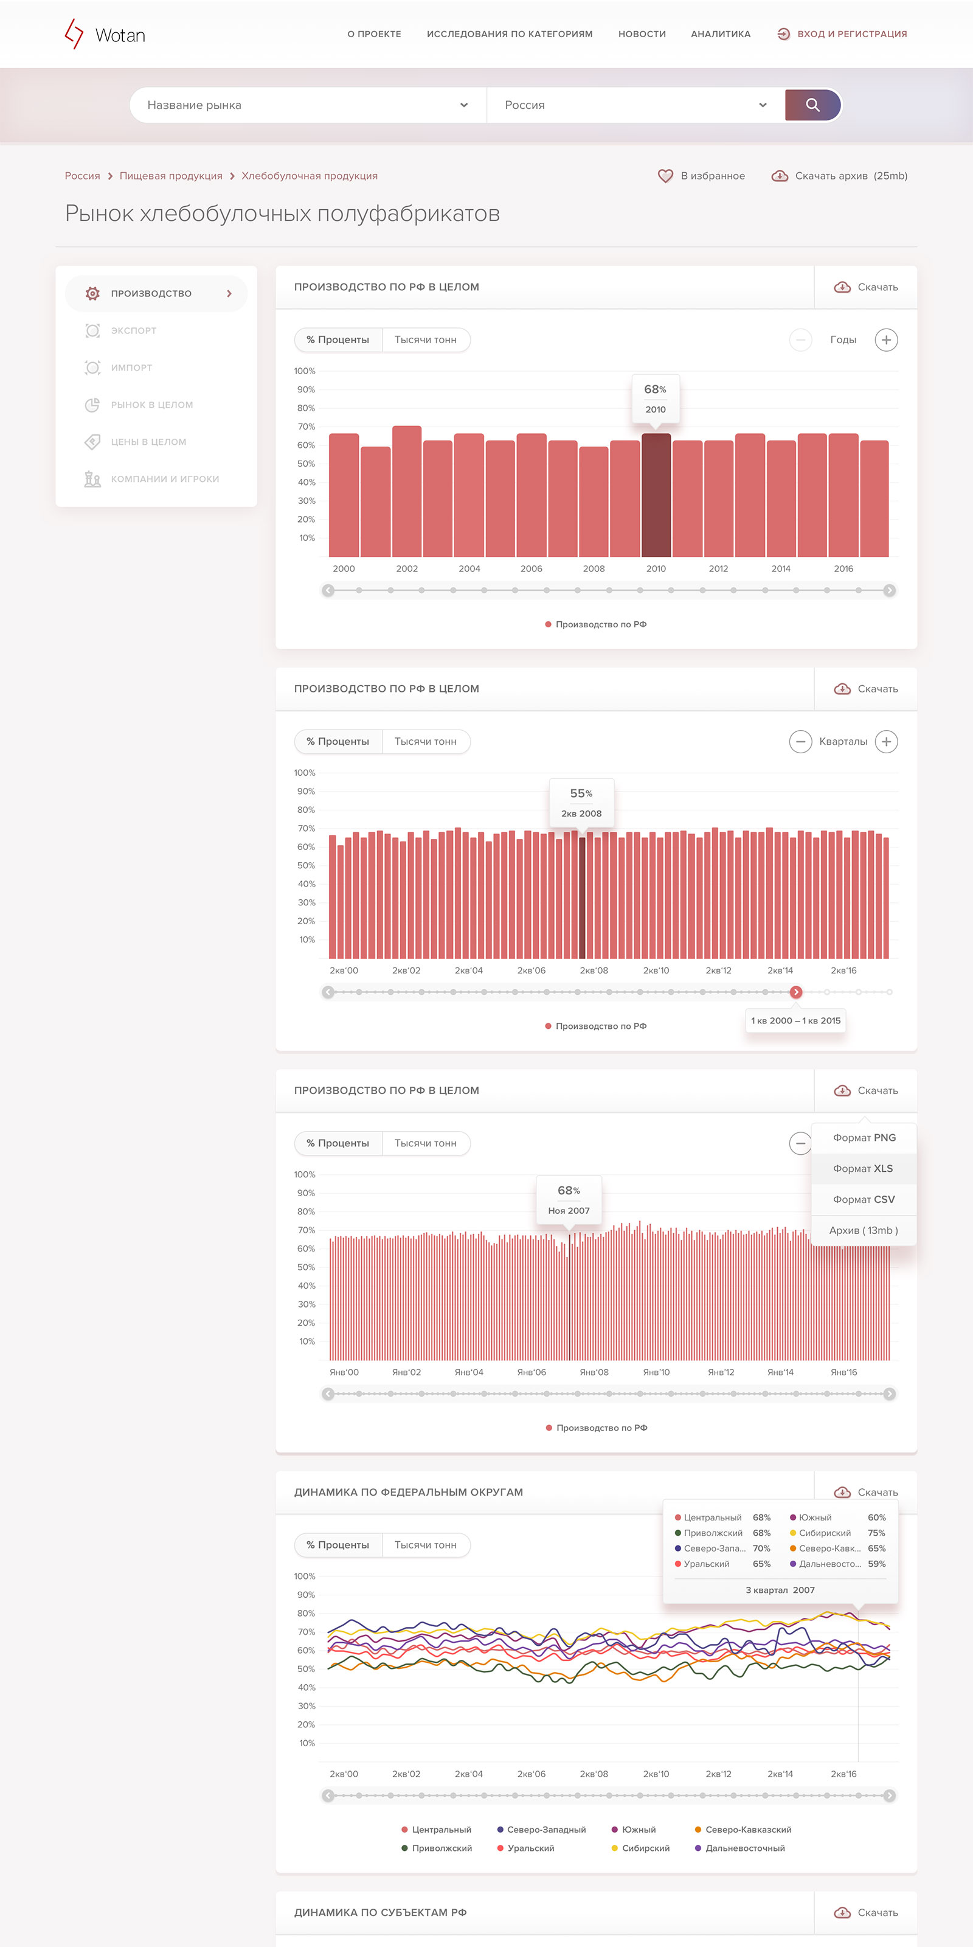The image size is (973, 1947).
Task: Add market to favorites with heart icon
Action: point(665,176)
